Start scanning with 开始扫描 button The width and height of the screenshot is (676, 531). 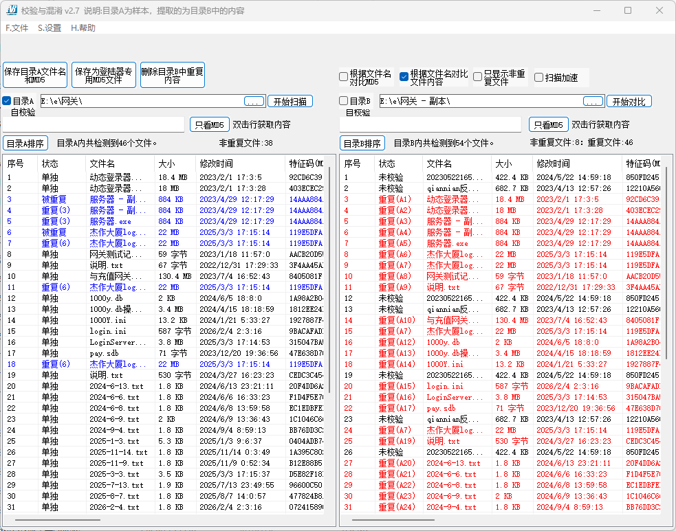290,100
